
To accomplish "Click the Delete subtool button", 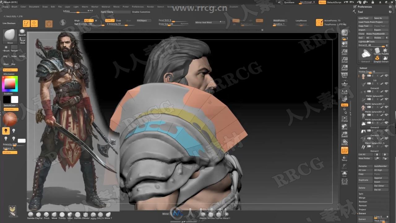I will [365, 188].
